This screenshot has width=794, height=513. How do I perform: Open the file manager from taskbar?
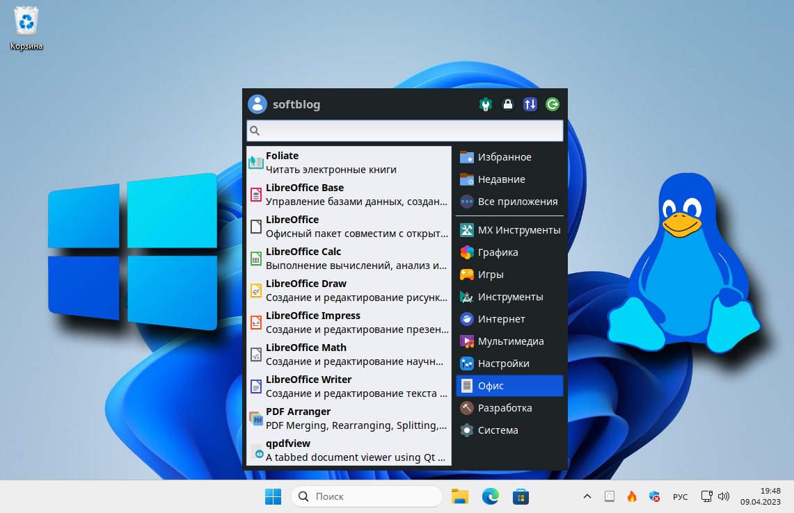tap(460, 496)
